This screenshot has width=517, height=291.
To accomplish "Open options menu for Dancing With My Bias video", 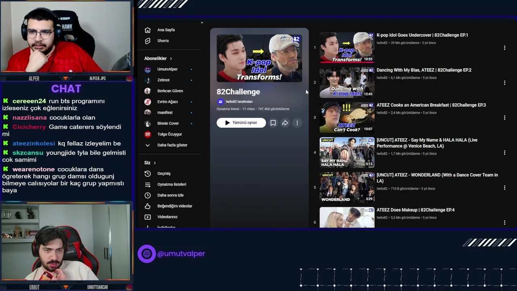I will pyautogui.click(x=504, y=83).
